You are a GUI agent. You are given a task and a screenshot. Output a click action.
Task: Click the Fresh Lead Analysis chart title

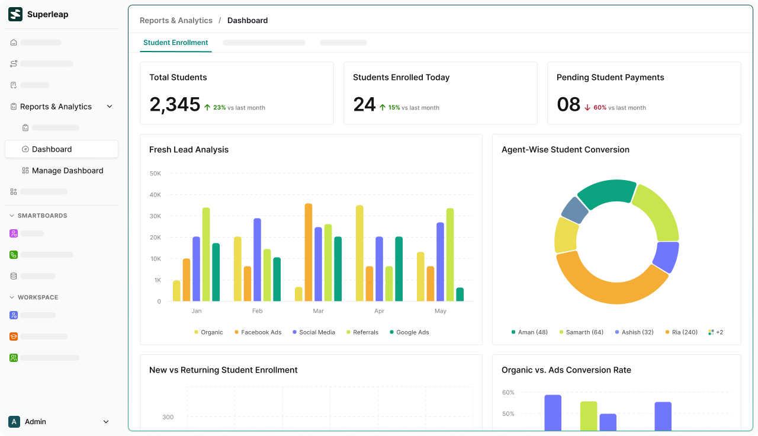tap(189, 150)
